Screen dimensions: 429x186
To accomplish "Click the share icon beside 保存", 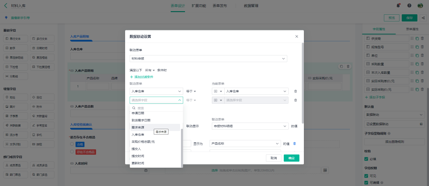I will coord(424,18).
